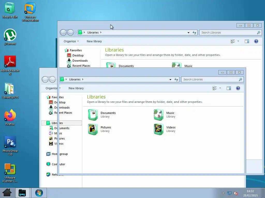Launch VMware Workstation from desktop
This screenshot has width=265, height=198.
30,12
